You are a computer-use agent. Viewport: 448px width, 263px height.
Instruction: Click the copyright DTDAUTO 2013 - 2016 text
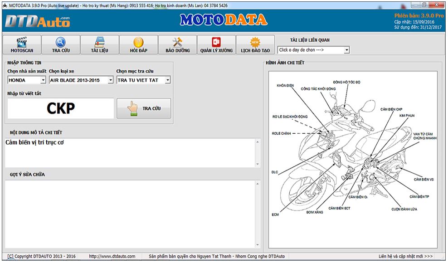[41, 257]
